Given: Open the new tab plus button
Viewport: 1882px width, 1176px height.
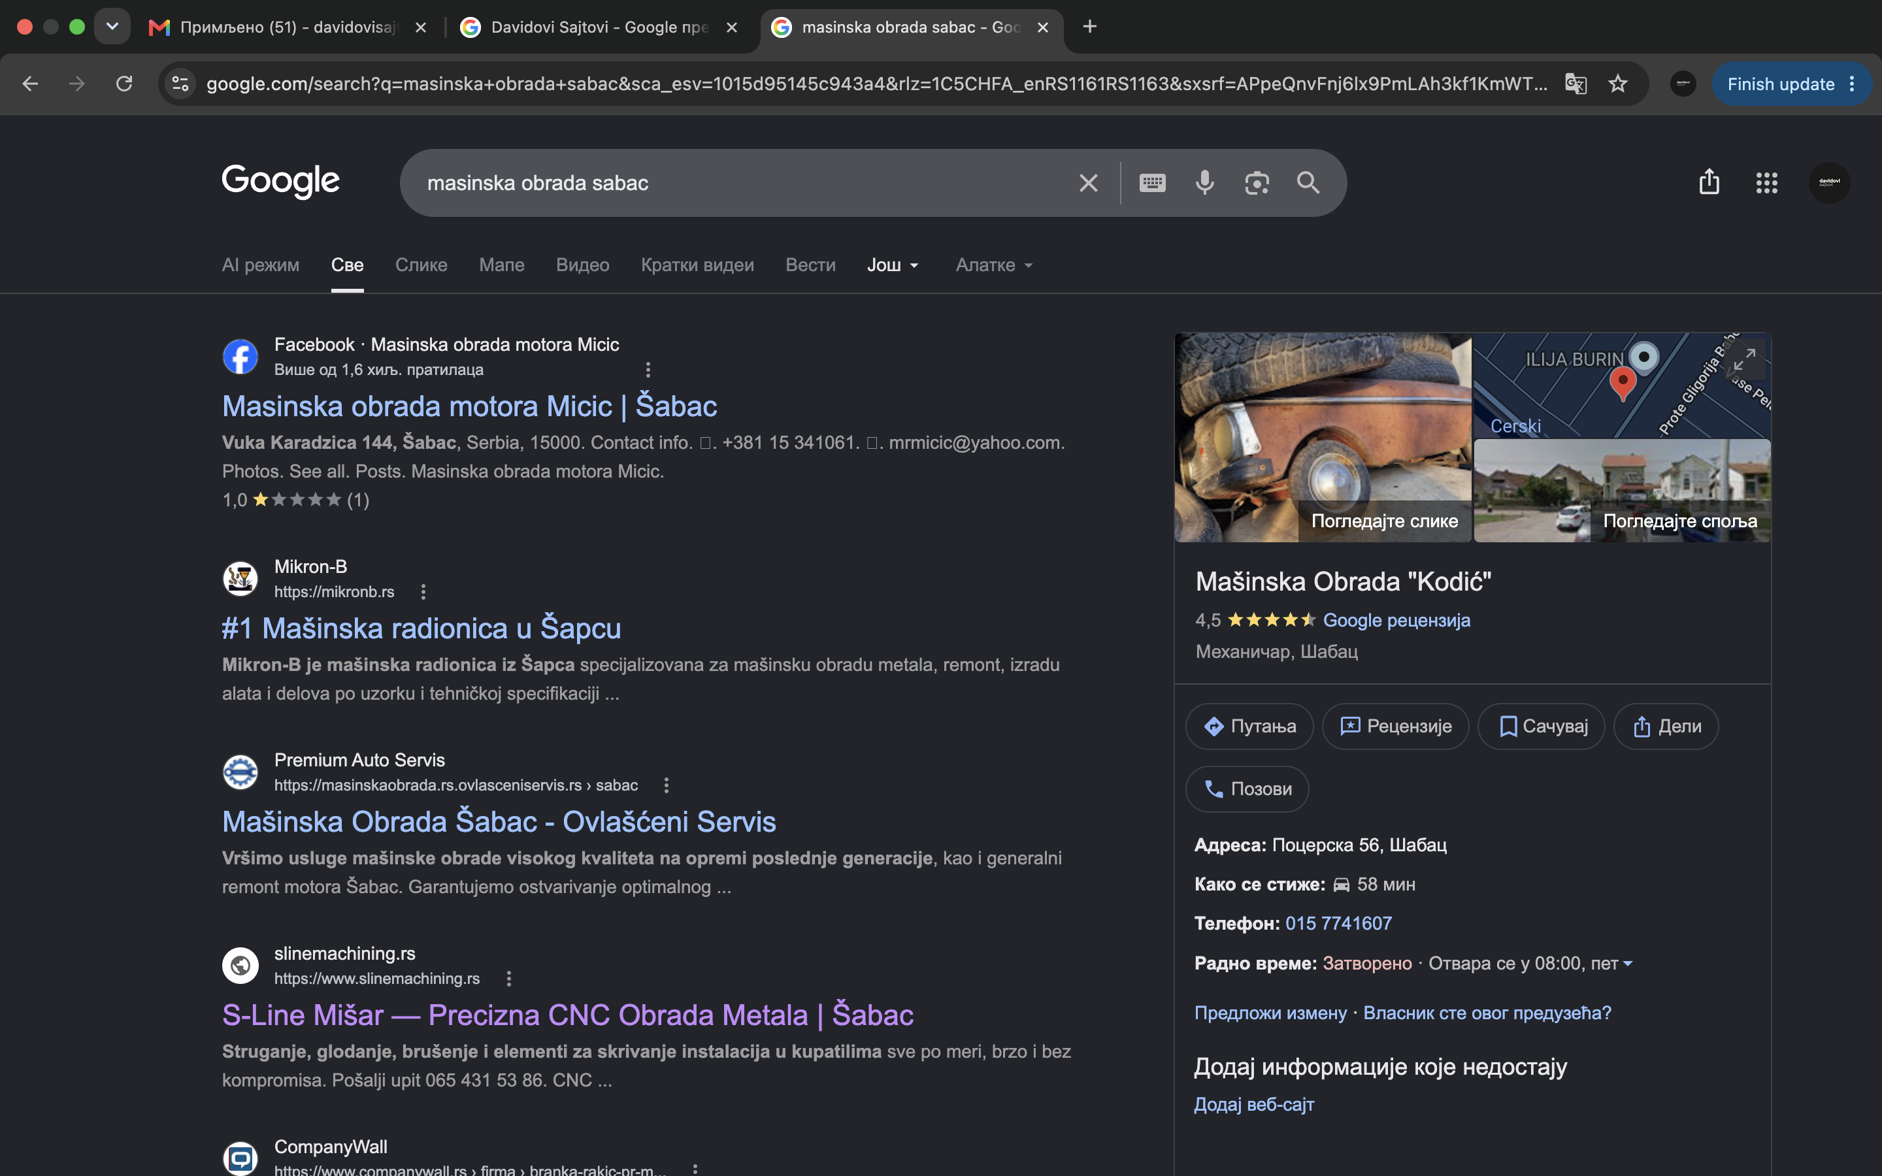Looking at the screenshot, I should (x=1089, y=27).
